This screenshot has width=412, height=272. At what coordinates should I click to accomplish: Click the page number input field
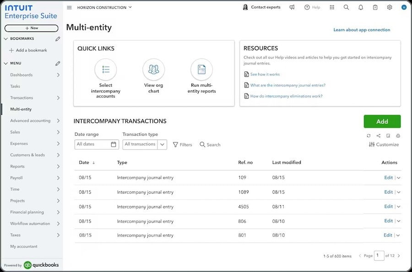[x=379, y=256]
